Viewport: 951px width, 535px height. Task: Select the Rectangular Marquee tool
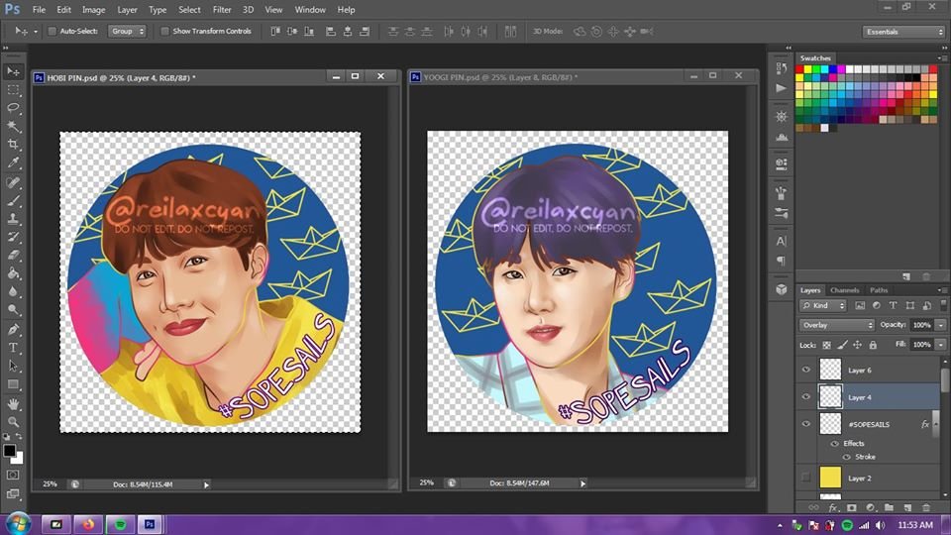13,90
